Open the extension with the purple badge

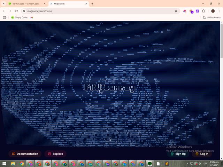pyautogui.click(x=191, y=11)
